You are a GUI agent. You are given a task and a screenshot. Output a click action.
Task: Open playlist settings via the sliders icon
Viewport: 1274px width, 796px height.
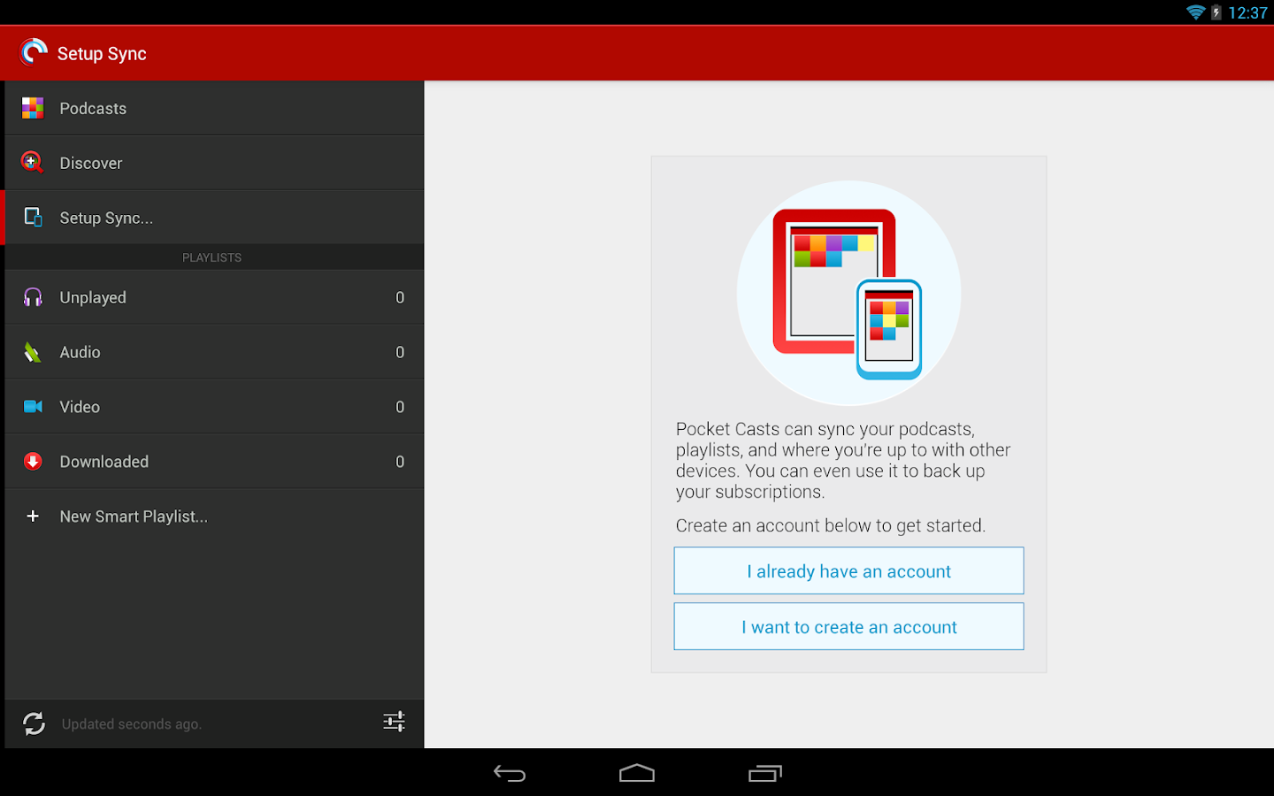pyautogui.click(x=394, y=722)
